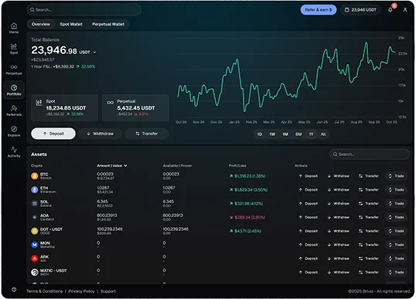Open Amount | Value sort dropdown
Image resolution: width=416 pixels, height=299 pixels.
tap(112, 165)
